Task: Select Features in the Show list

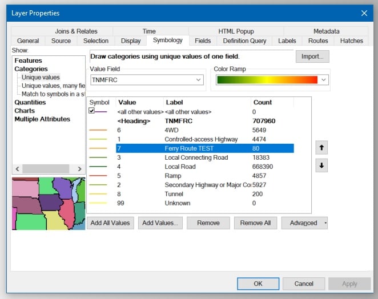Action: (28, 60)
